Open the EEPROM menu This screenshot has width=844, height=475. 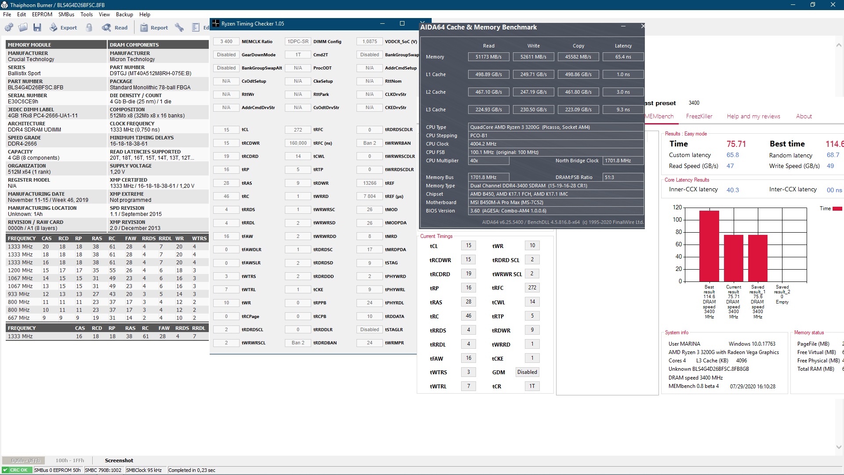[x=42, y=15]
